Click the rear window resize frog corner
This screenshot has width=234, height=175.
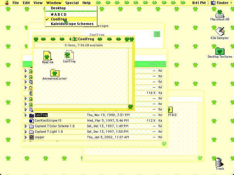point(200,158)
